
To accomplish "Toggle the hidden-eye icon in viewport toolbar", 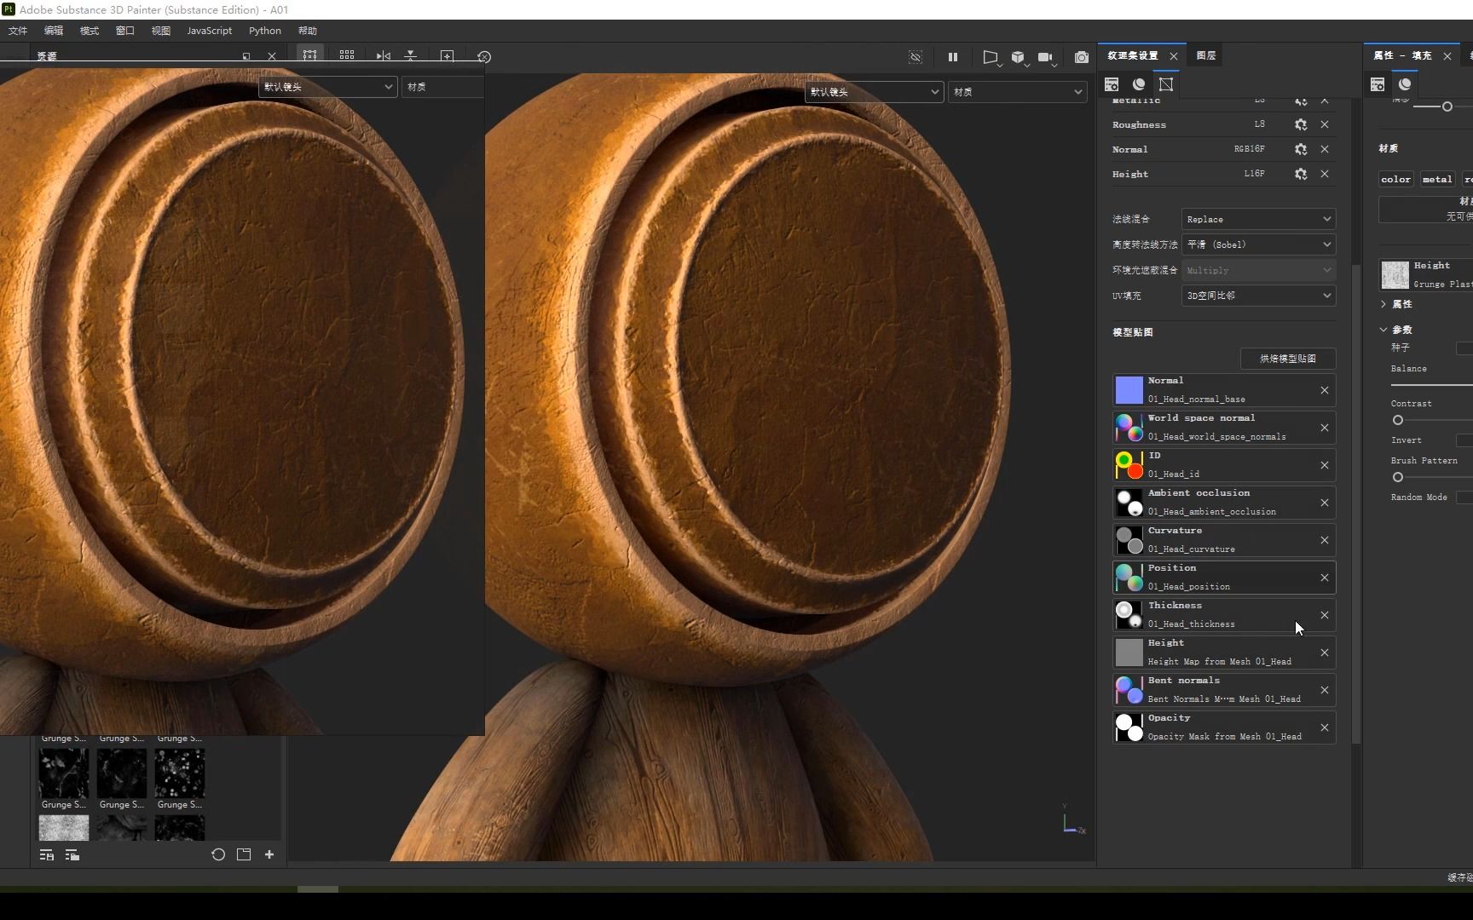I will [916, 57].
